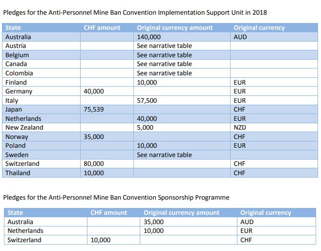321x251 pixels.
Task: Click the NZD currency cell for New Zealand
Action: (x=240, y=128)
